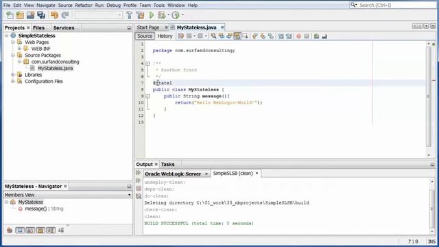Viewport: 439px width, 247px height.
Task: Click the New File toolbar icon
Action: click(10, 15)
